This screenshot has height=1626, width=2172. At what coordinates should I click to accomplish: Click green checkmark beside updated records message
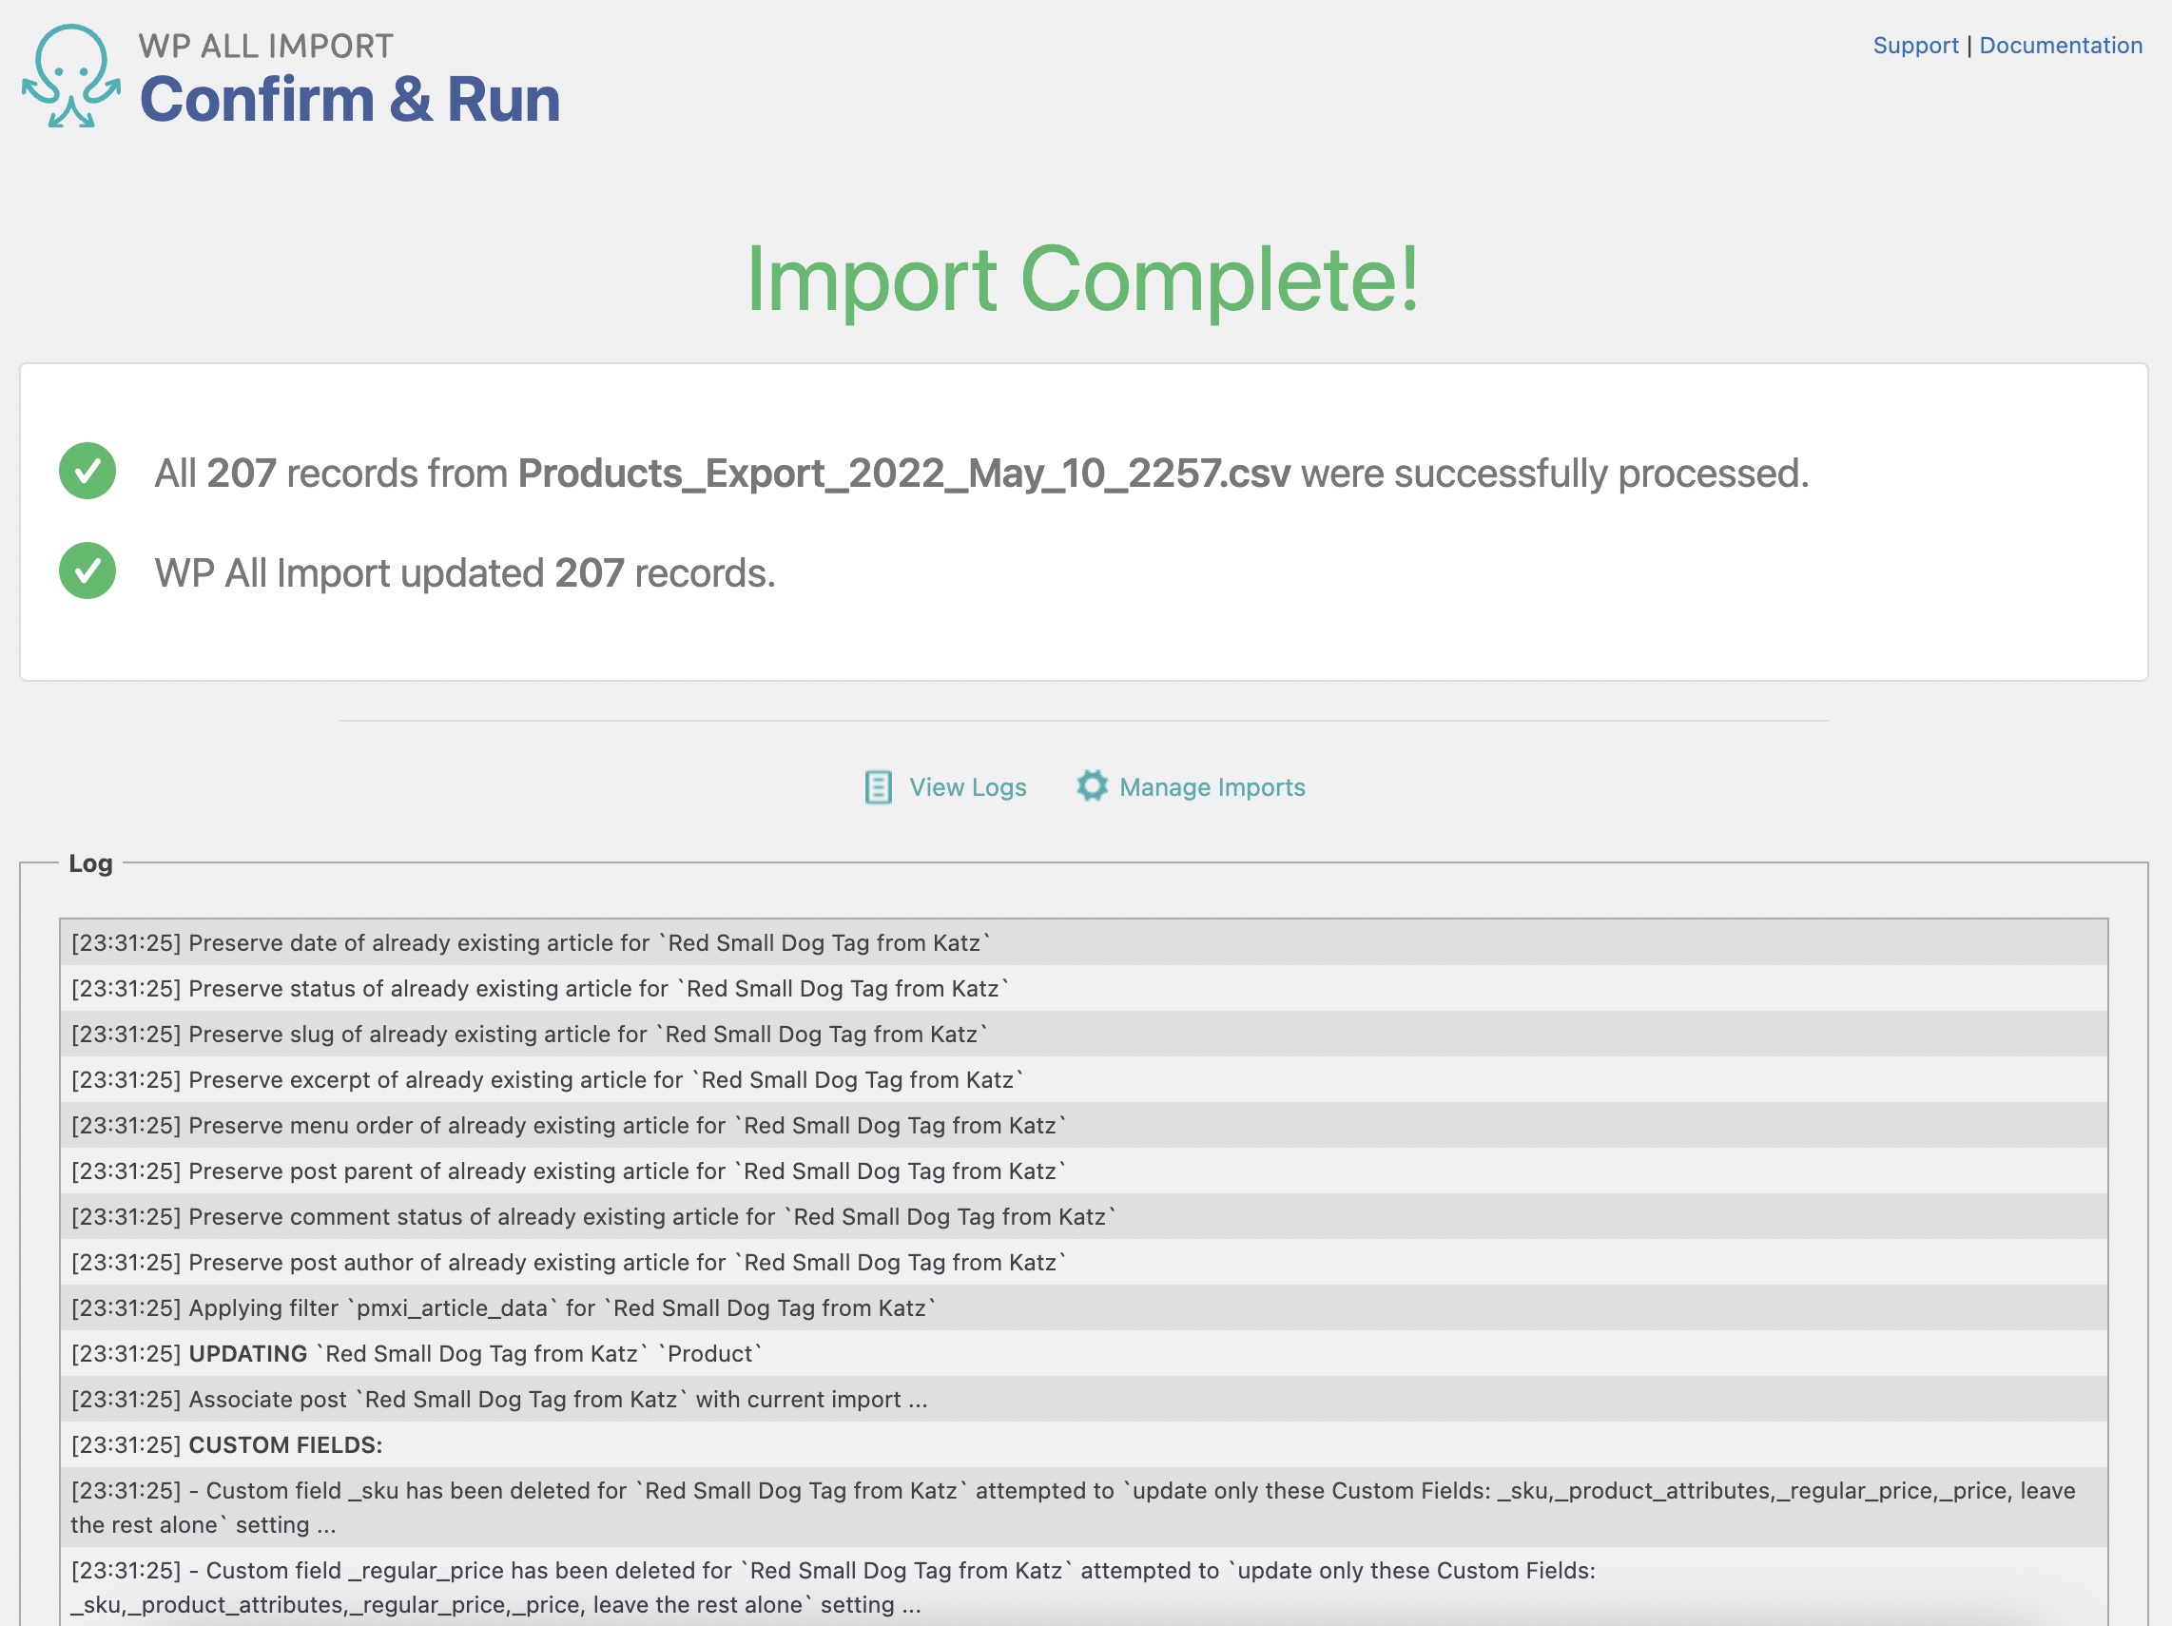87,571
